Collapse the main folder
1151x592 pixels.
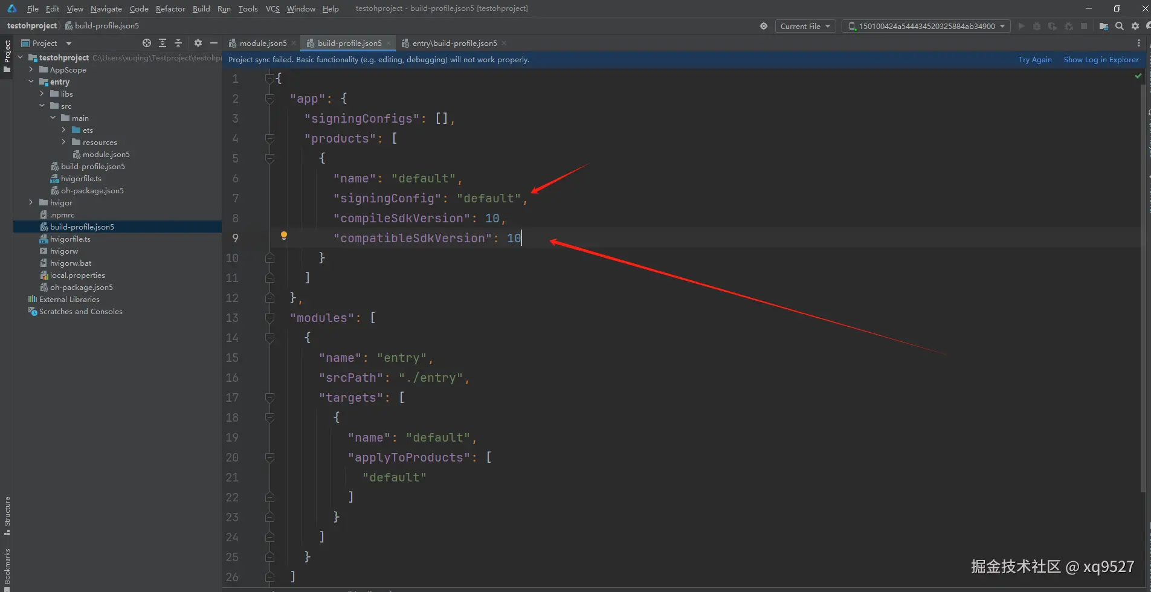click(53, 118)
